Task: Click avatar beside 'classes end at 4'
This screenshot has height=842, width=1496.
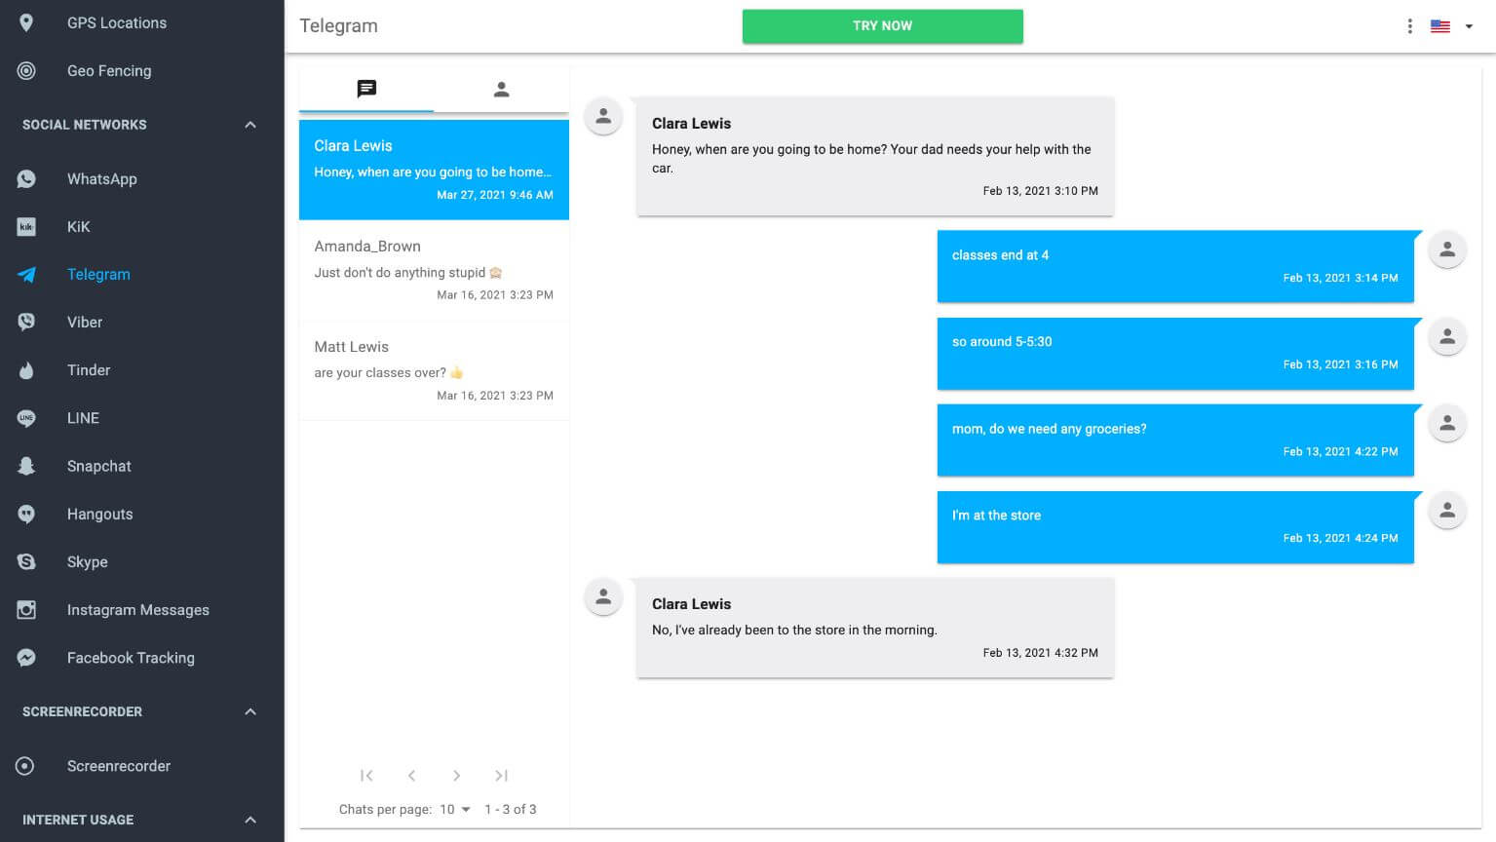Action: [1447, 249]
